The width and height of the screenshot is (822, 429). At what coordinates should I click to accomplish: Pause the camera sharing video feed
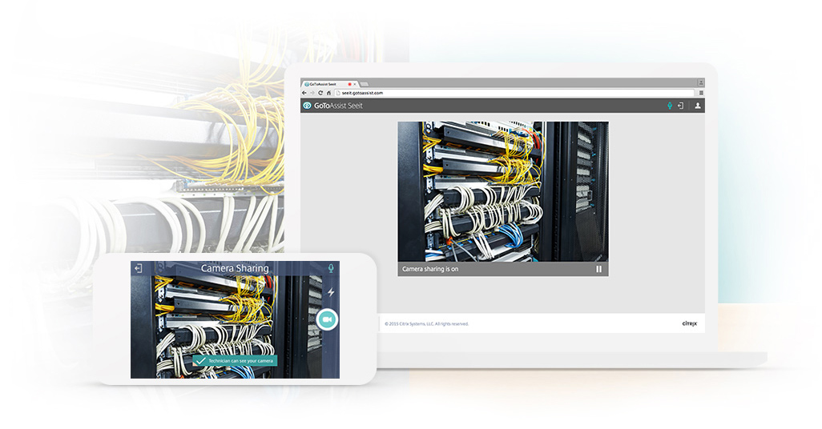(x=598, y=269)
